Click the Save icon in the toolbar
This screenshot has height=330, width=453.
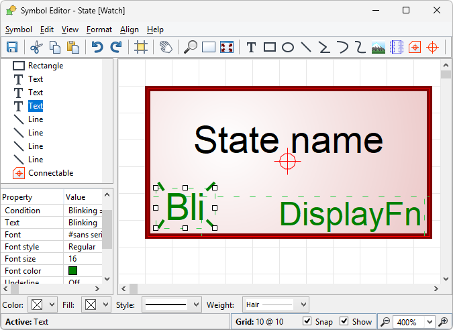[x=12, y=47]
